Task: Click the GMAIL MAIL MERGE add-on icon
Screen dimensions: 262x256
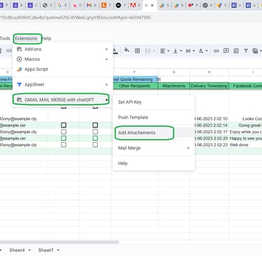Action: (20, 100)
